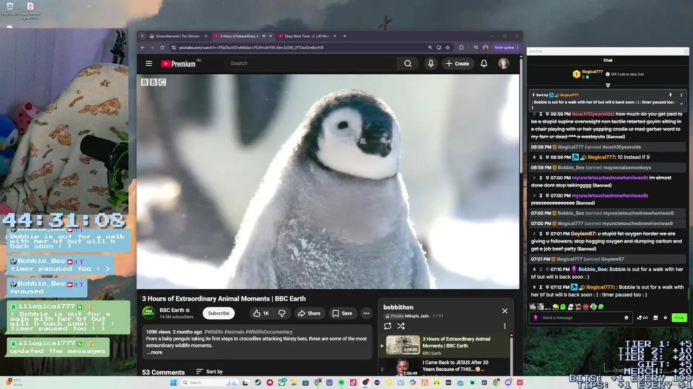This screenshot has height=389, width=693.
Task: Open the 3:08:00 playlist video thumbnail
Action: pos(403,345)
